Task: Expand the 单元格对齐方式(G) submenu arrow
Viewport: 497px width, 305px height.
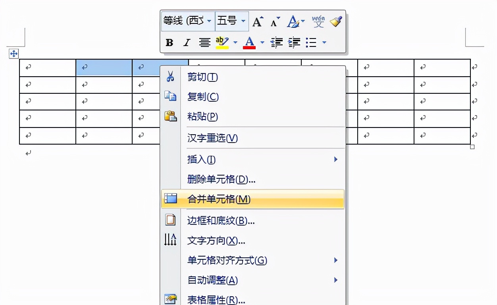Action: tap(336, 260)
